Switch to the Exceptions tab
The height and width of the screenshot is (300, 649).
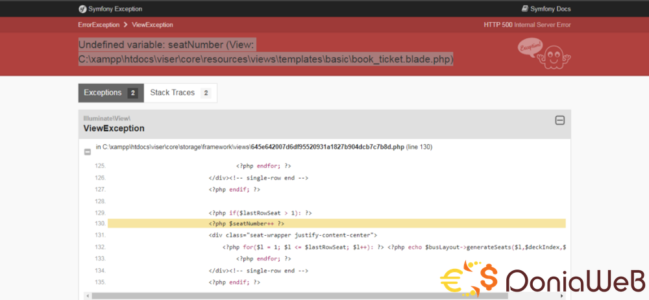(x=103, y=93)
